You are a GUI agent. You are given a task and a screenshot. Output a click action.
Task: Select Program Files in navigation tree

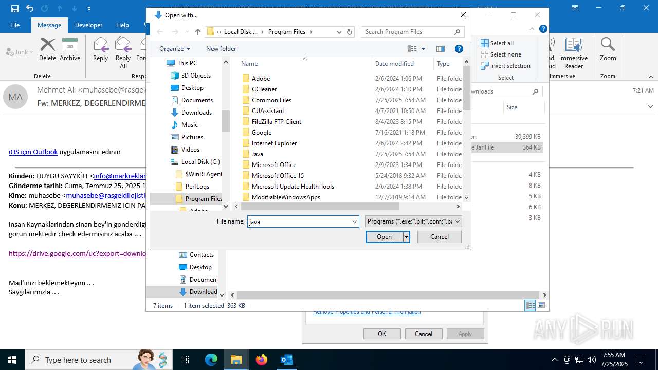click(204, 199)
